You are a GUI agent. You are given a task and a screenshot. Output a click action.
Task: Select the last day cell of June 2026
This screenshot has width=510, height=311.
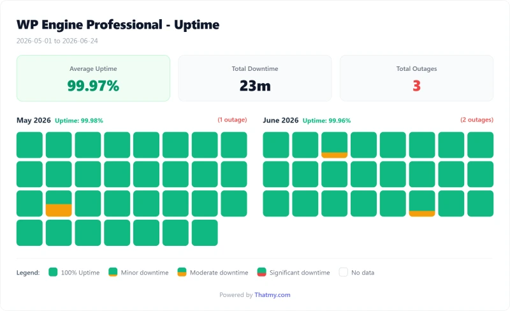[481, 204]
